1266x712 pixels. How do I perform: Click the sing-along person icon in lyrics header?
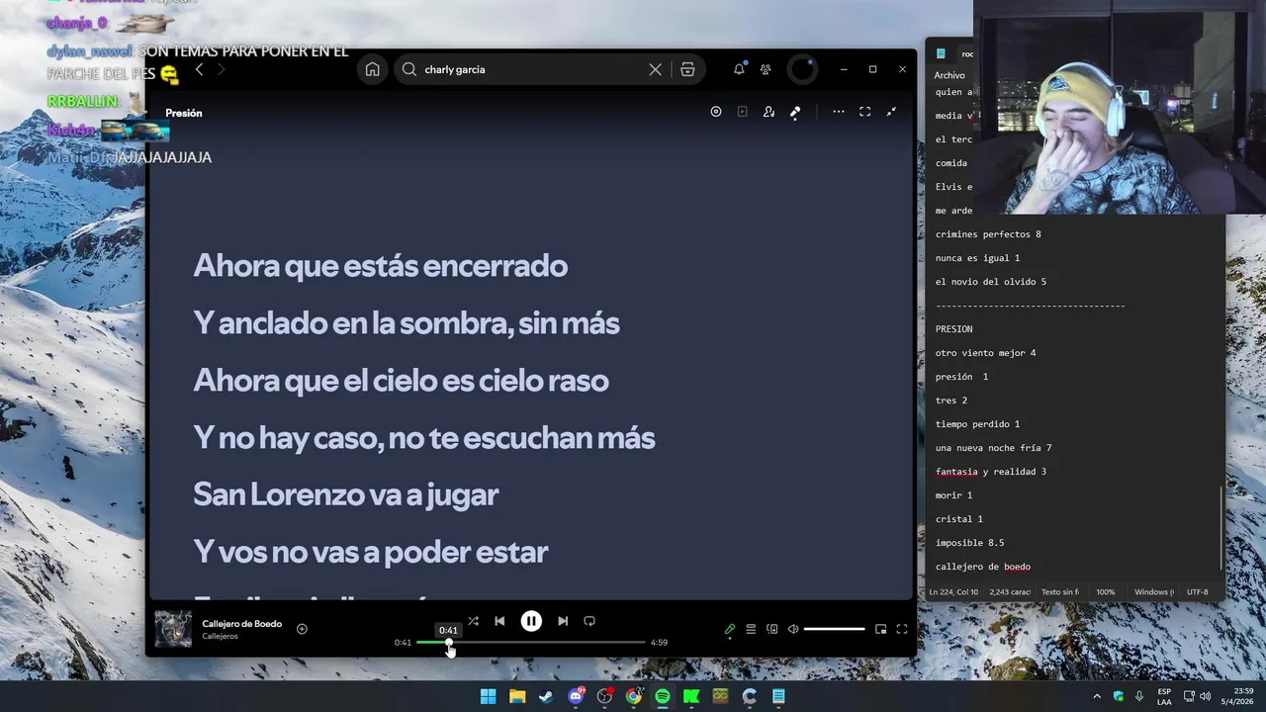(x=769, y=112)
